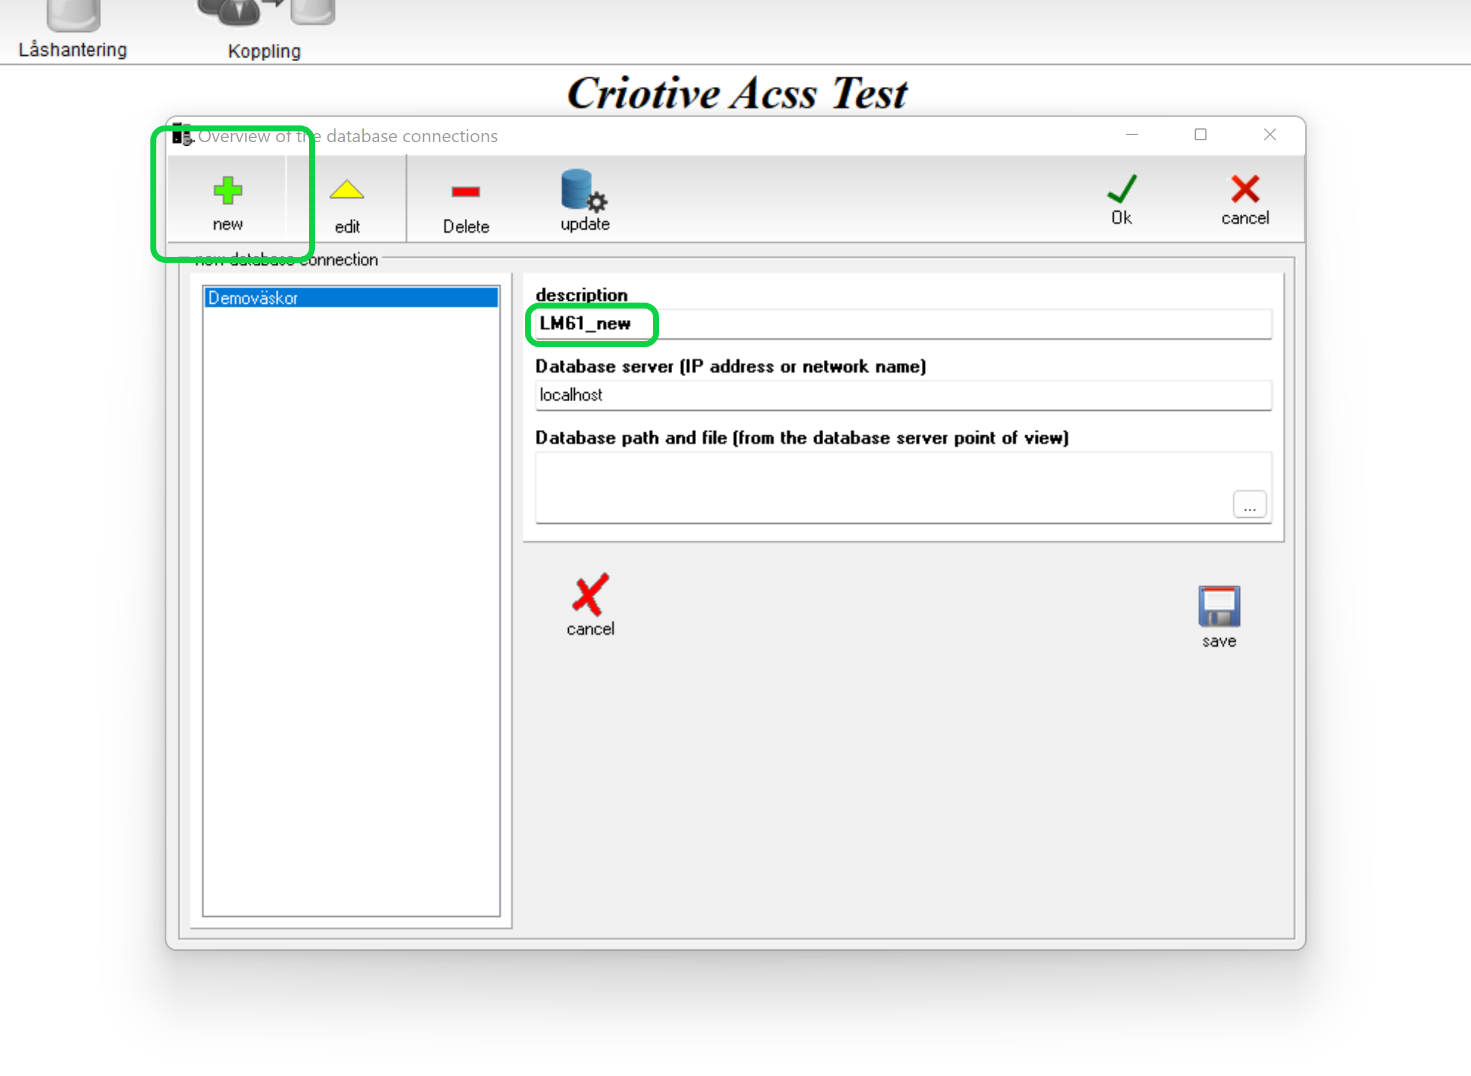Maximize the database connections window
This screenshot has width=1471, height=1076.
[1200, 135]
